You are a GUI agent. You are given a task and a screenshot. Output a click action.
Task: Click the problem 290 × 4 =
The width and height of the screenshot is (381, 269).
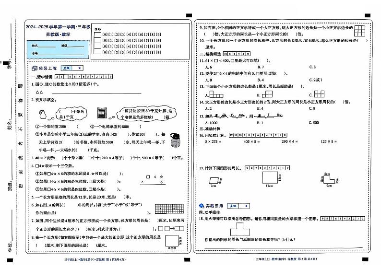(x=290, y=141)
